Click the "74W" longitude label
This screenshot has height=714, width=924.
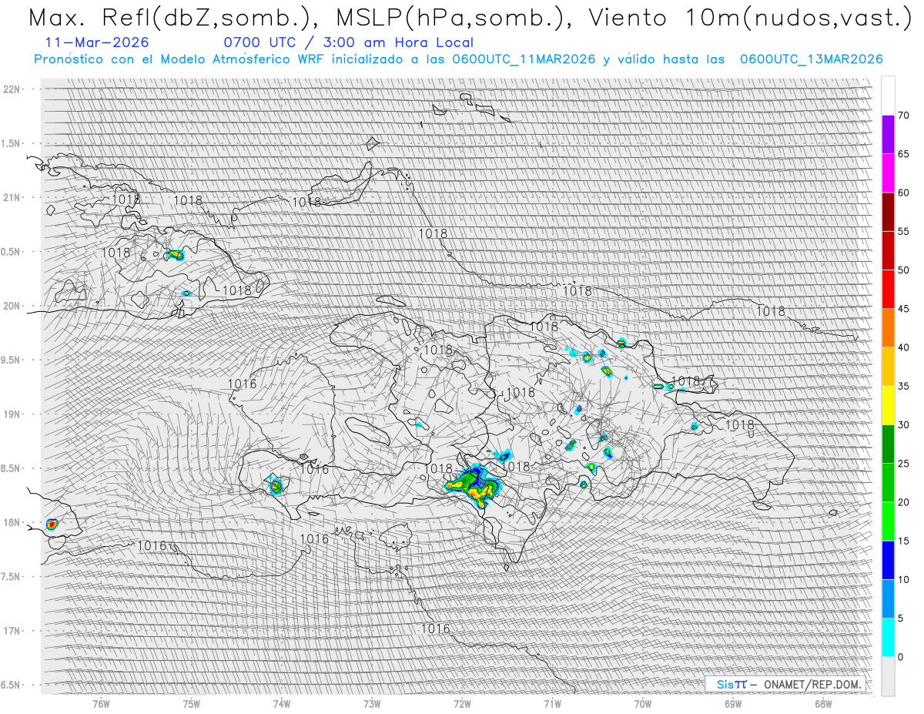coord(282,704)
